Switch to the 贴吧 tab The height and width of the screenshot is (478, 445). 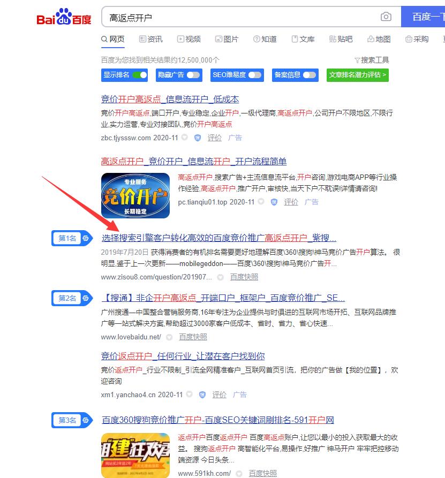[341, 39]
